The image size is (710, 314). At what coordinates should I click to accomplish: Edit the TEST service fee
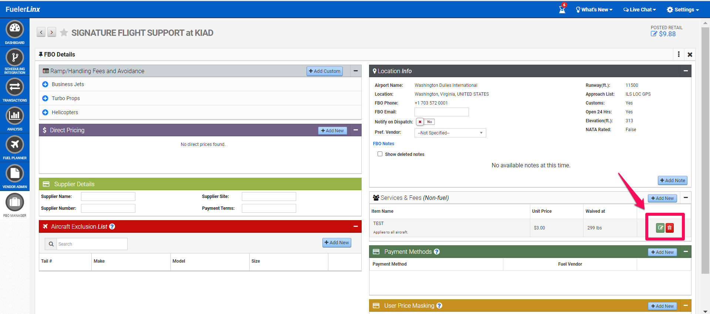(x=660, y=228)
